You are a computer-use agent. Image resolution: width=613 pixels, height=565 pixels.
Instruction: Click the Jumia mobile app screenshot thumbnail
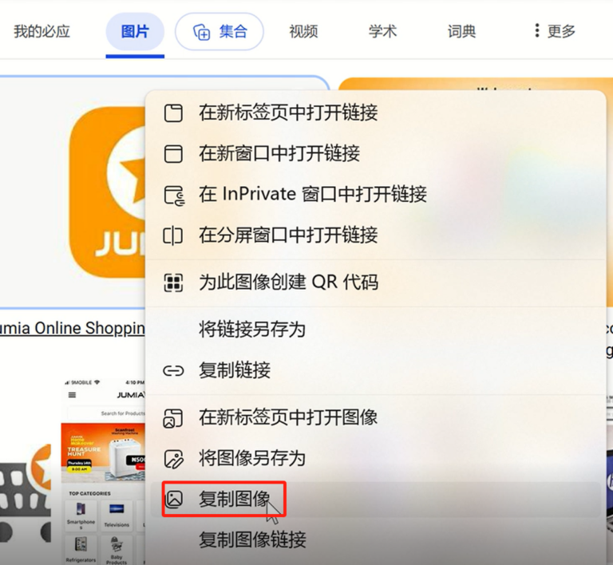click(x=103, y=471)
